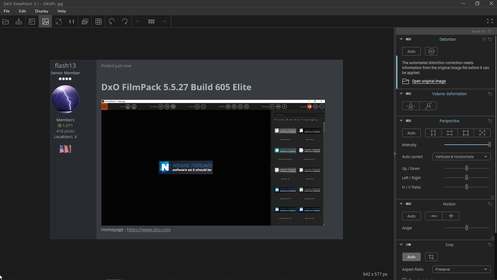Adjust the horizon Angle slider
The width and height of the screenshot is (497, 280).
click(467, 228)
